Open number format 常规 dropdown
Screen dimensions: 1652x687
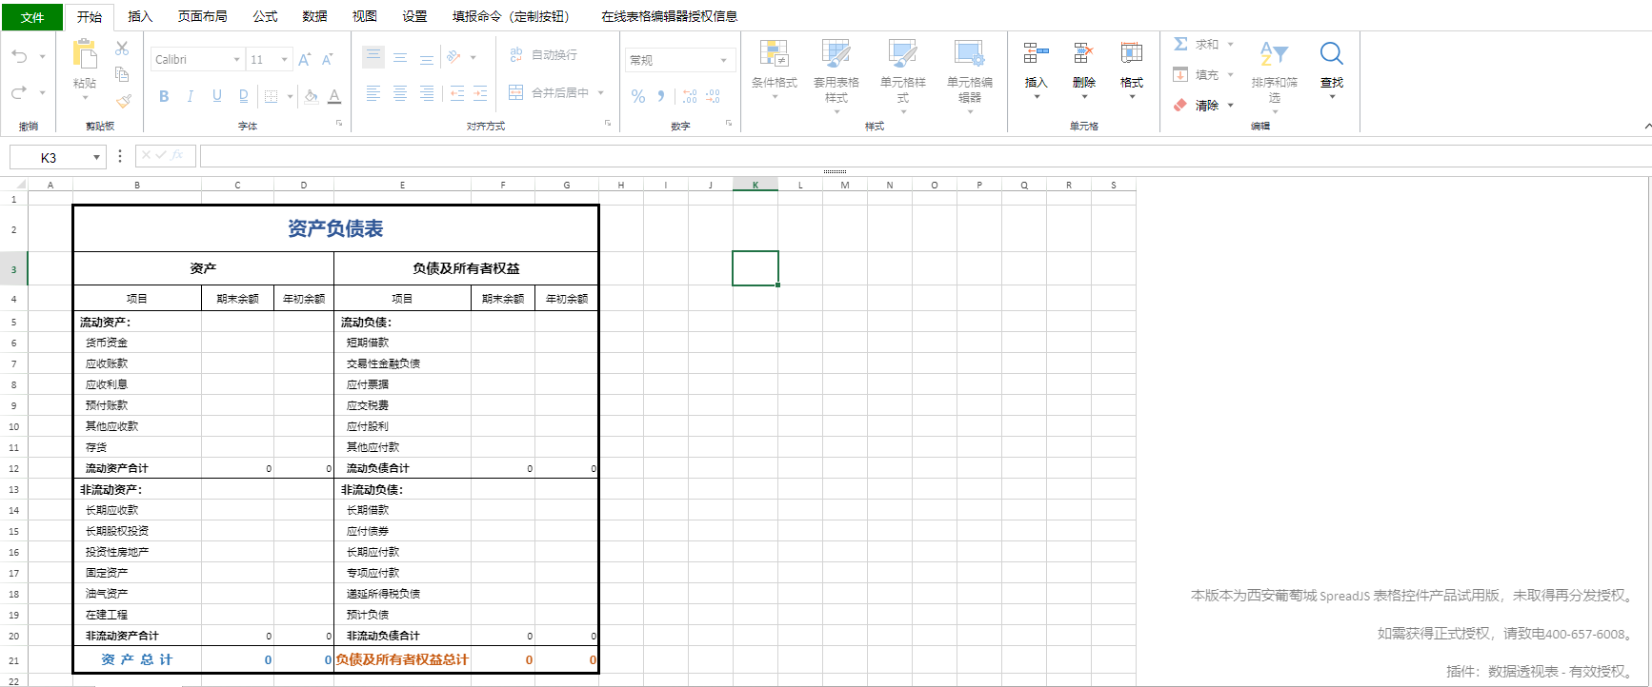(723, 60)
